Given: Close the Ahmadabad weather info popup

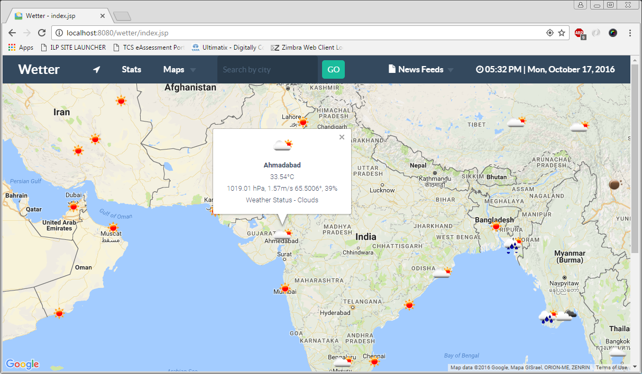Looking at the screenshot, I should tap(342, 137).
